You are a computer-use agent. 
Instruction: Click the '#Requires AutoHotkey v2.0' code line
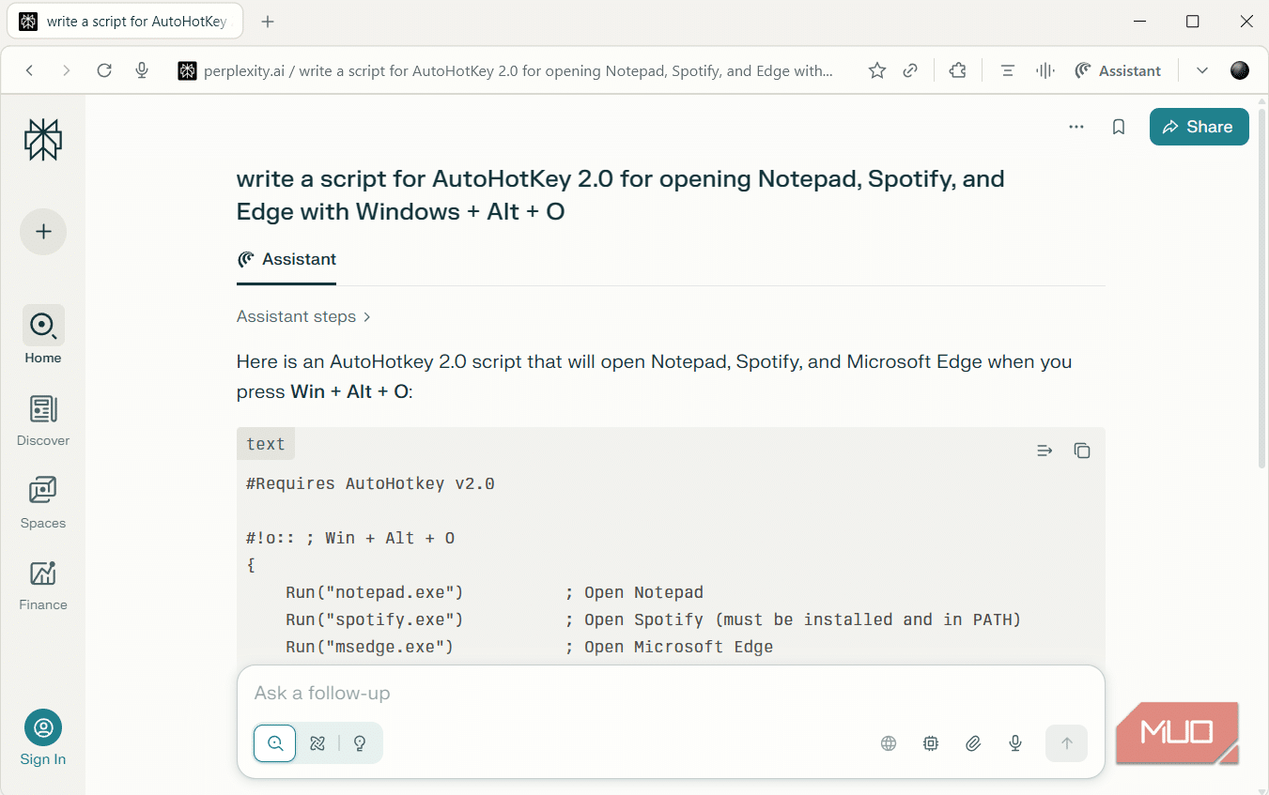[x=370, y=484]
